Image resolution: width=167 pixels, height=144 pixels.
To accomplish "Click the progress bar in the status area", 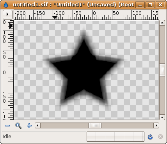I will [x=115, y=137].
